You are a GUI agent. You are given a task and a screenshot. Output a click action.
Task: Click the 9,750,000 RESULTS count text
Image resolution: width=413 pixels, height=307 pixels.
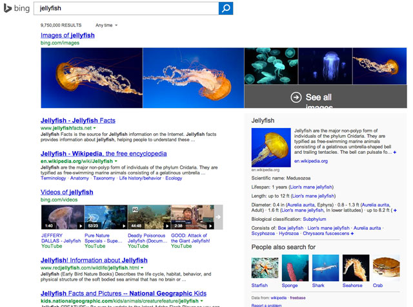61,25
